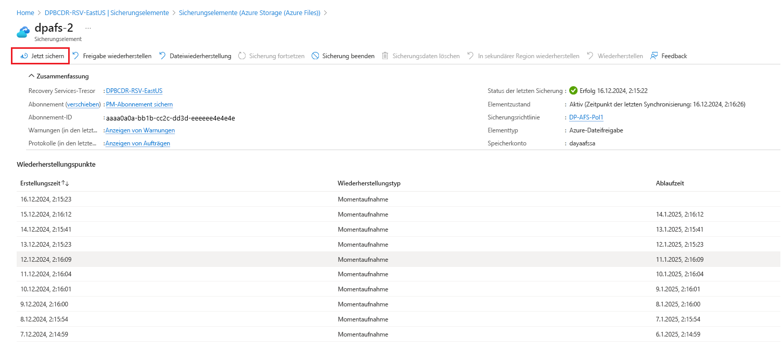Click the Feedback person icon
Viewport: 783px width, 349px height.
click(x=654, y=56)
